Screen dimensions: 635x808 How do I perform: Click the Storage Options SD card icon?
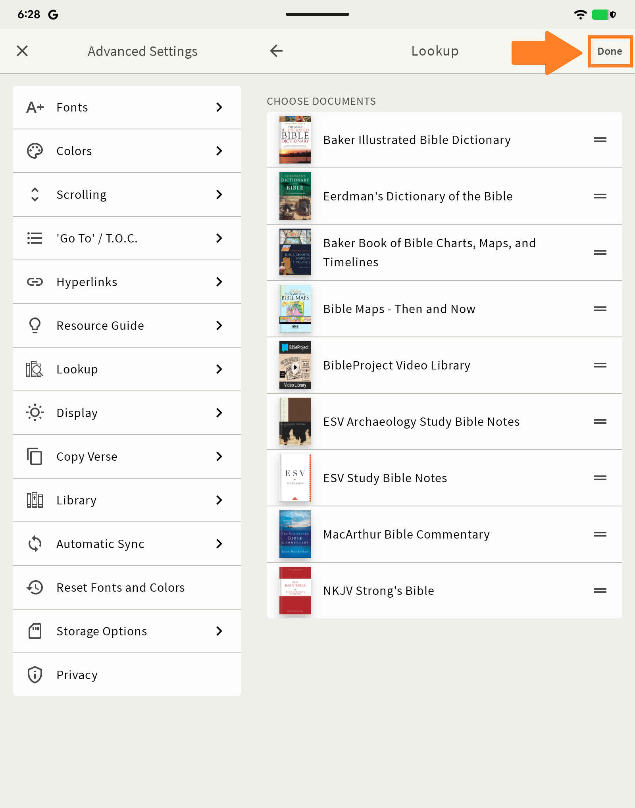(x=35, y=631)
